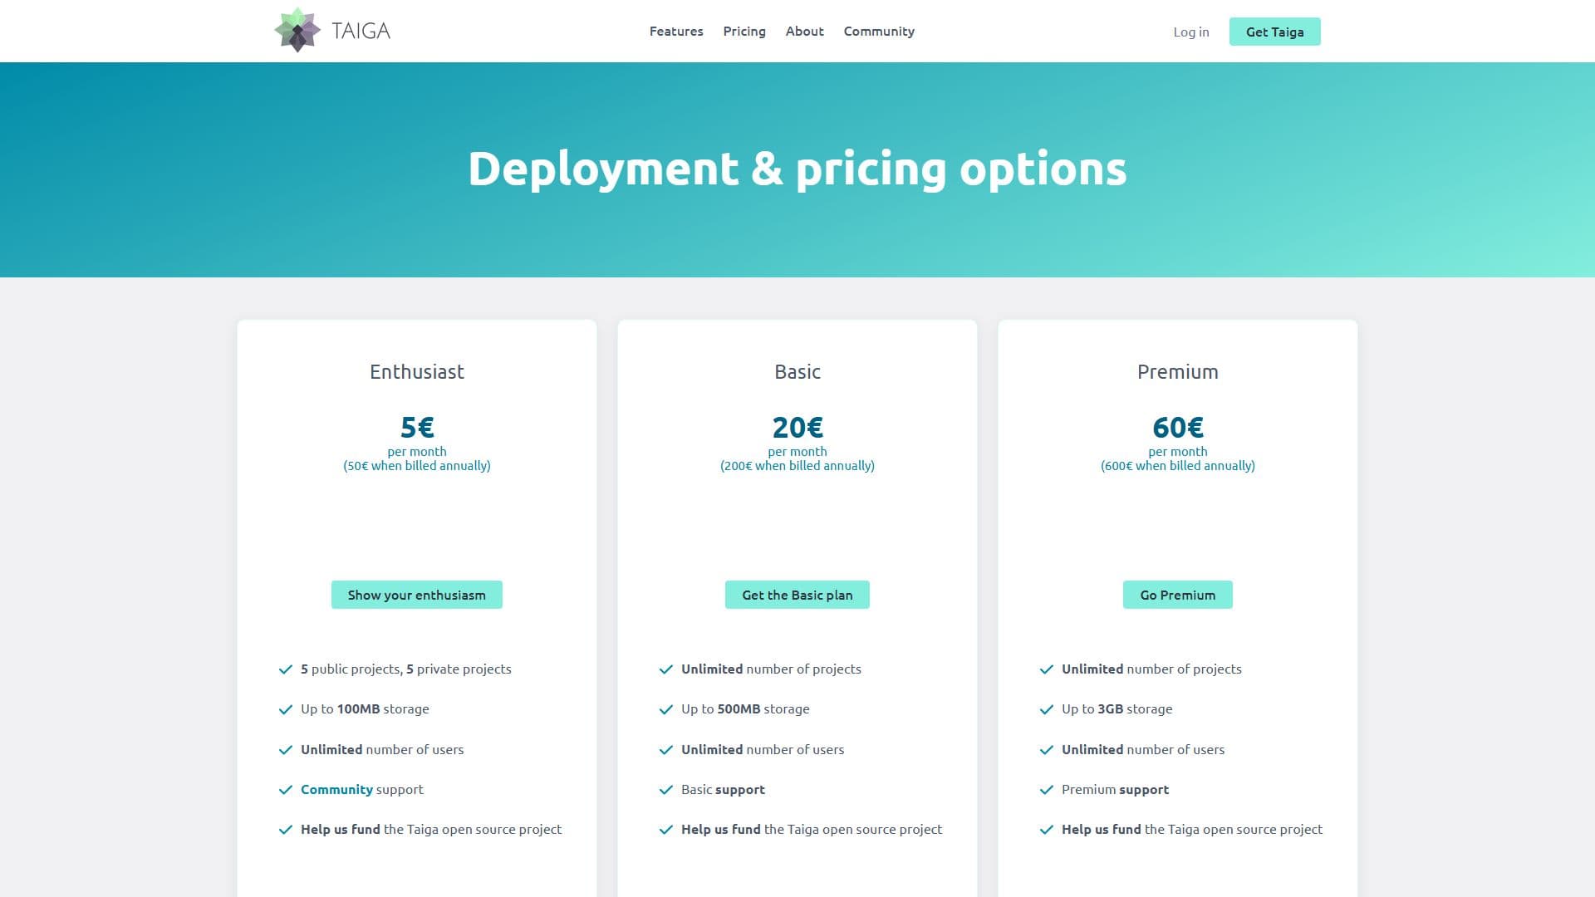This screenshot has height=897, width=1595.
Task: Select the Go Premium button
Action: [1178, 595]
